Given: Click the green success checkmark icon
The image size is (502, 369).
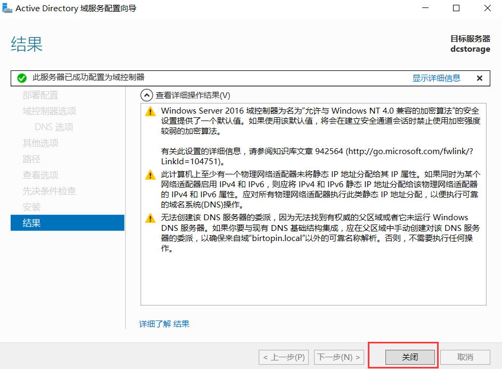Looking at the screenshot, I should click(x=22, y=78).
